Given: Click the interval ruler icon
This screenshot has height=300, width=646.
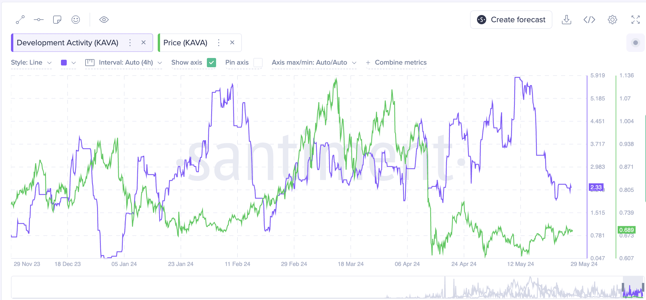Looking at the screenshot, I should click(90, 63).
